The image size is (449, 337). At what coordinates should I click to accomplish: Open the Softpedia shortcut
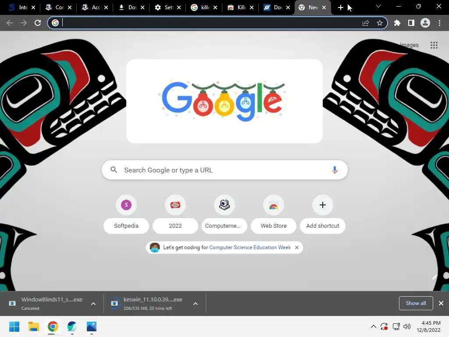point(126,214)
